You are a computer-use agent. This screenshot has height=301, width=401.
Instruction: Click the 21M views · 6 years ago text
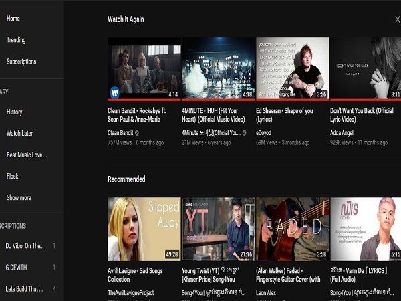(x=207, y=143)
